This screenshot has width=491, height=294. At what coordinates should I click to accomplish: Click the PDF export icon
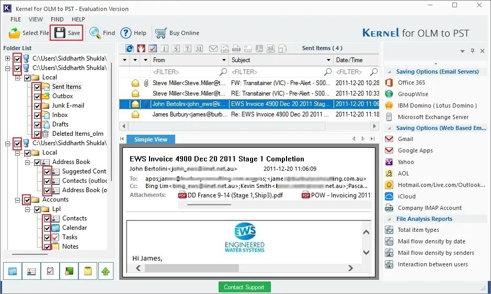point(259,49)
